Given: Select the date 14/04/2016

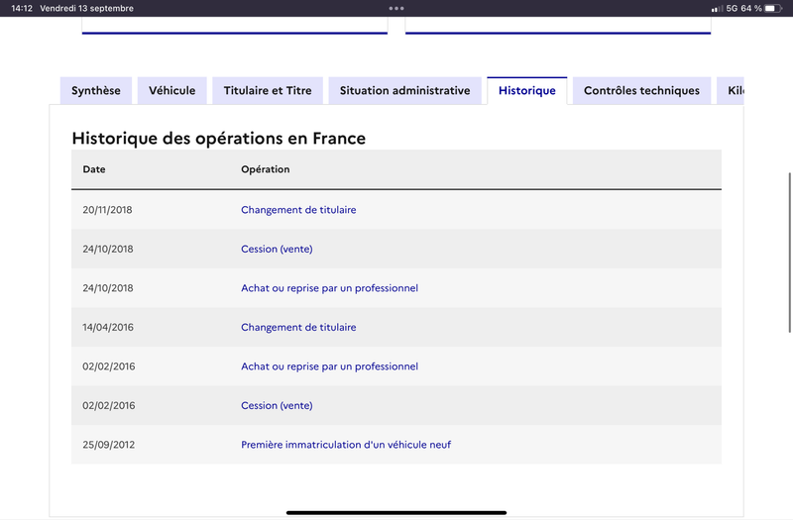Looking at the screenshot, I should pos(108,328).
